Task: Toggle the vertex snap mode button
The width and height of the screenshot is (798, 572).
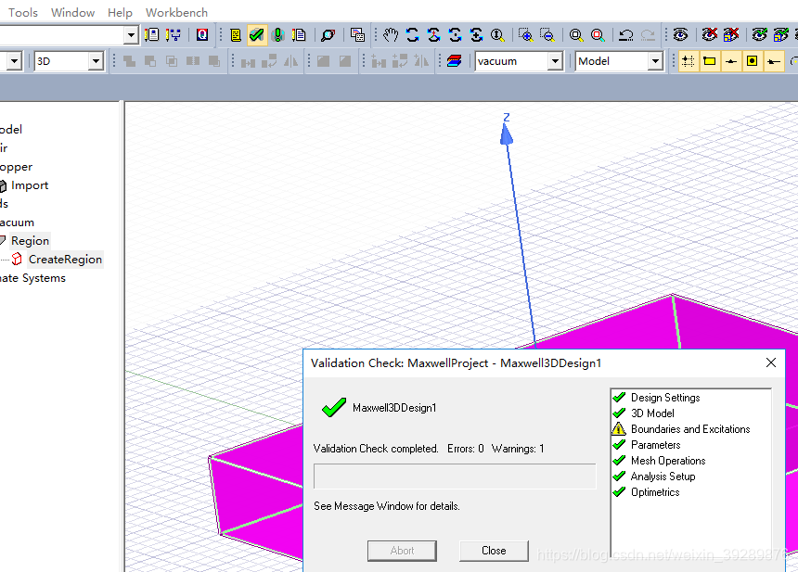Action: pyautogui.click(x=710, y=61)
